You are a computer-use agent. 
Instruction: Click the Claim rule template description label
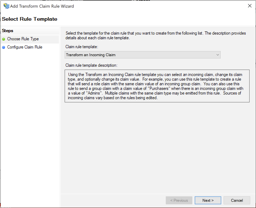click(x=91, y=65)
